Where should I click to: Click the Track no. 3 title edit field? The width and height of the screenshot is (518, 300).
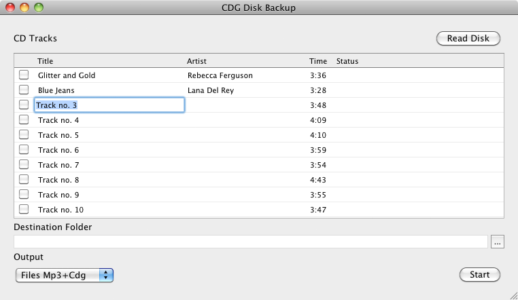click(109, 105)
